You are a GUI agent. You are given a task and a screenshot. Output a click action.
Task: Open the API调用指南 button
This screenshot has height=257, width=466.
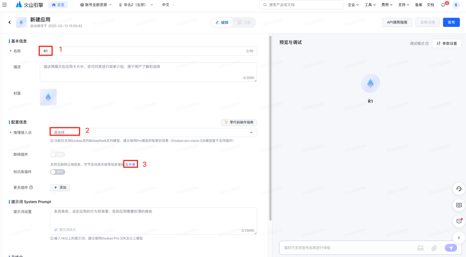[x=397, y=22]
